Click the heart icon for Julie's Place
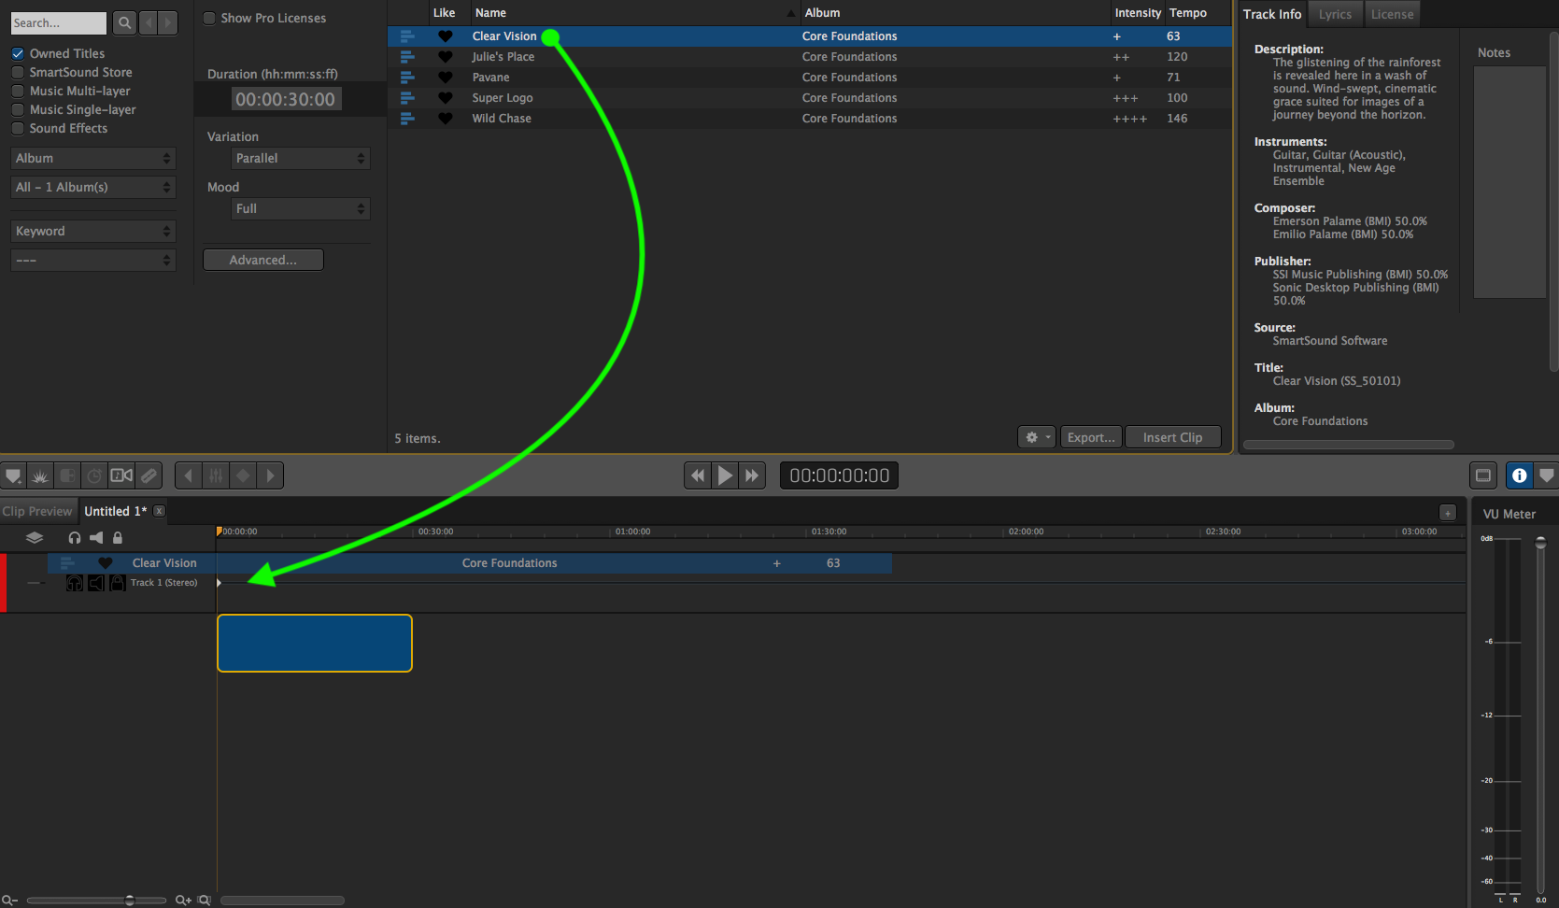The image size is (1559, 908). click(446, 57)
